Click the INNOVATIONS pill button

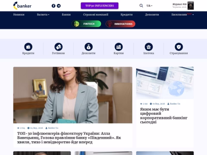click(x=120, y=24)
